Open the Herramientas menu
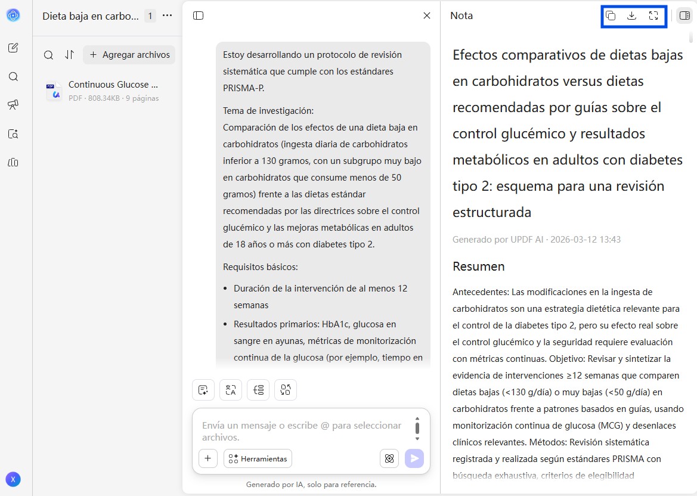This screenshot has width=697, height=496. 258,458
